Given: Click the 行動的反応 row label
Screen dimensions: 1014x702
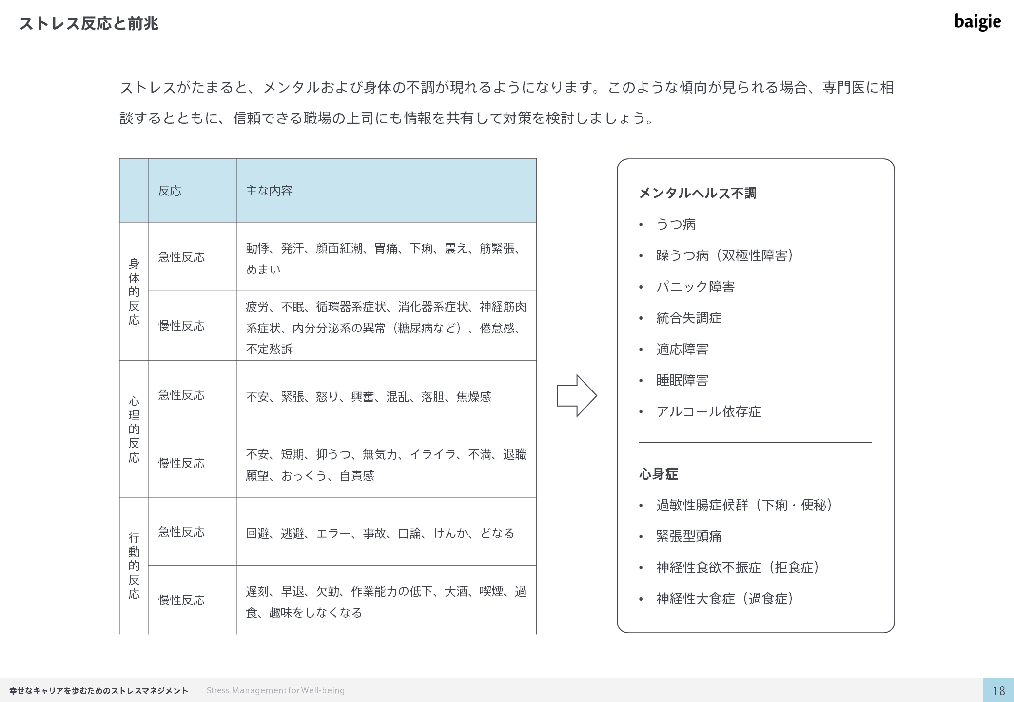Looking at the screenshot, I should coord(134,565).
